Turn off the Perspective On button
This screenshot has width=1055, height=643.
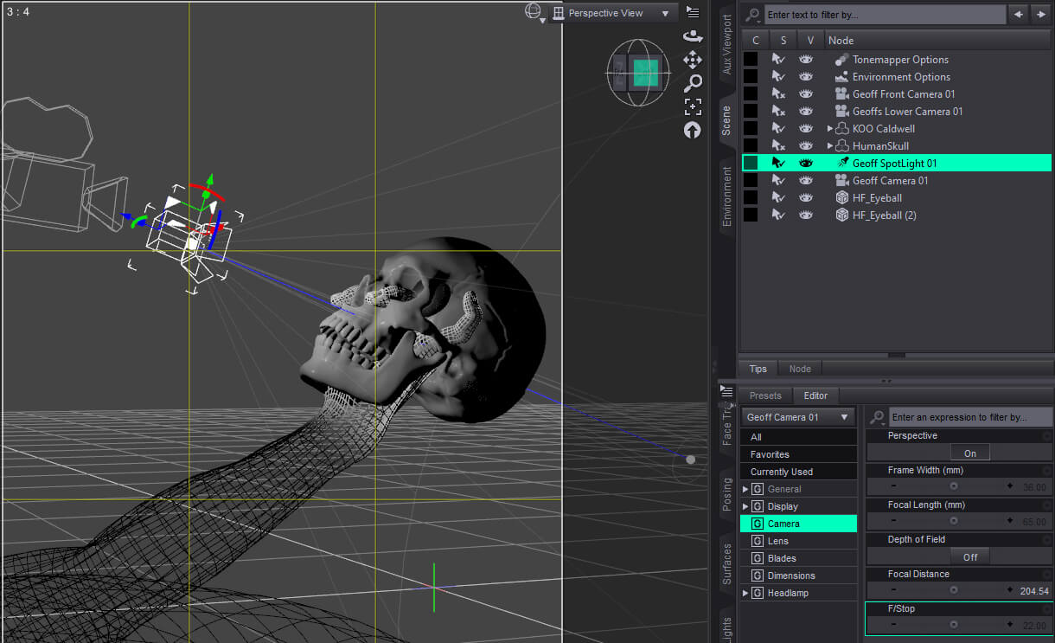click(x=970, y=453)
